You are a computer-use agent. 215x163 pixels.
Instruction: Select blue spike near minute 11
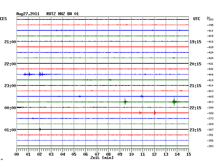[142, 96]
